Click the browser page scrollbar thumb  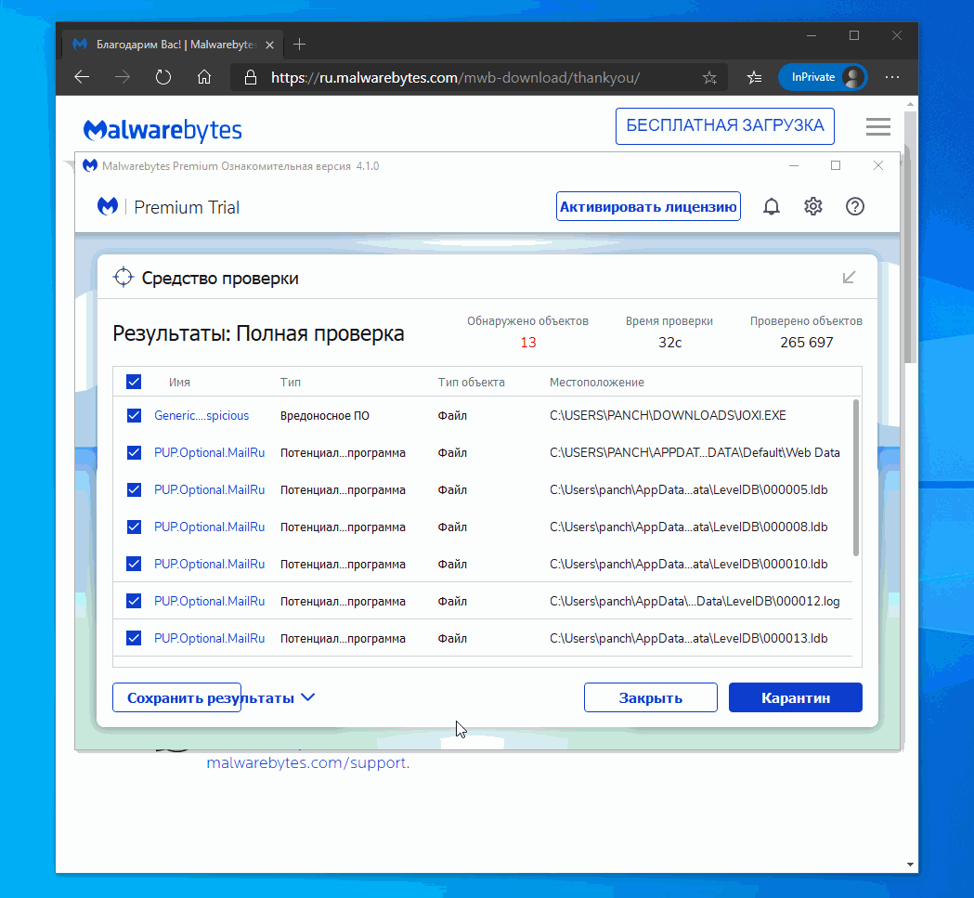[x=909, y=238]
